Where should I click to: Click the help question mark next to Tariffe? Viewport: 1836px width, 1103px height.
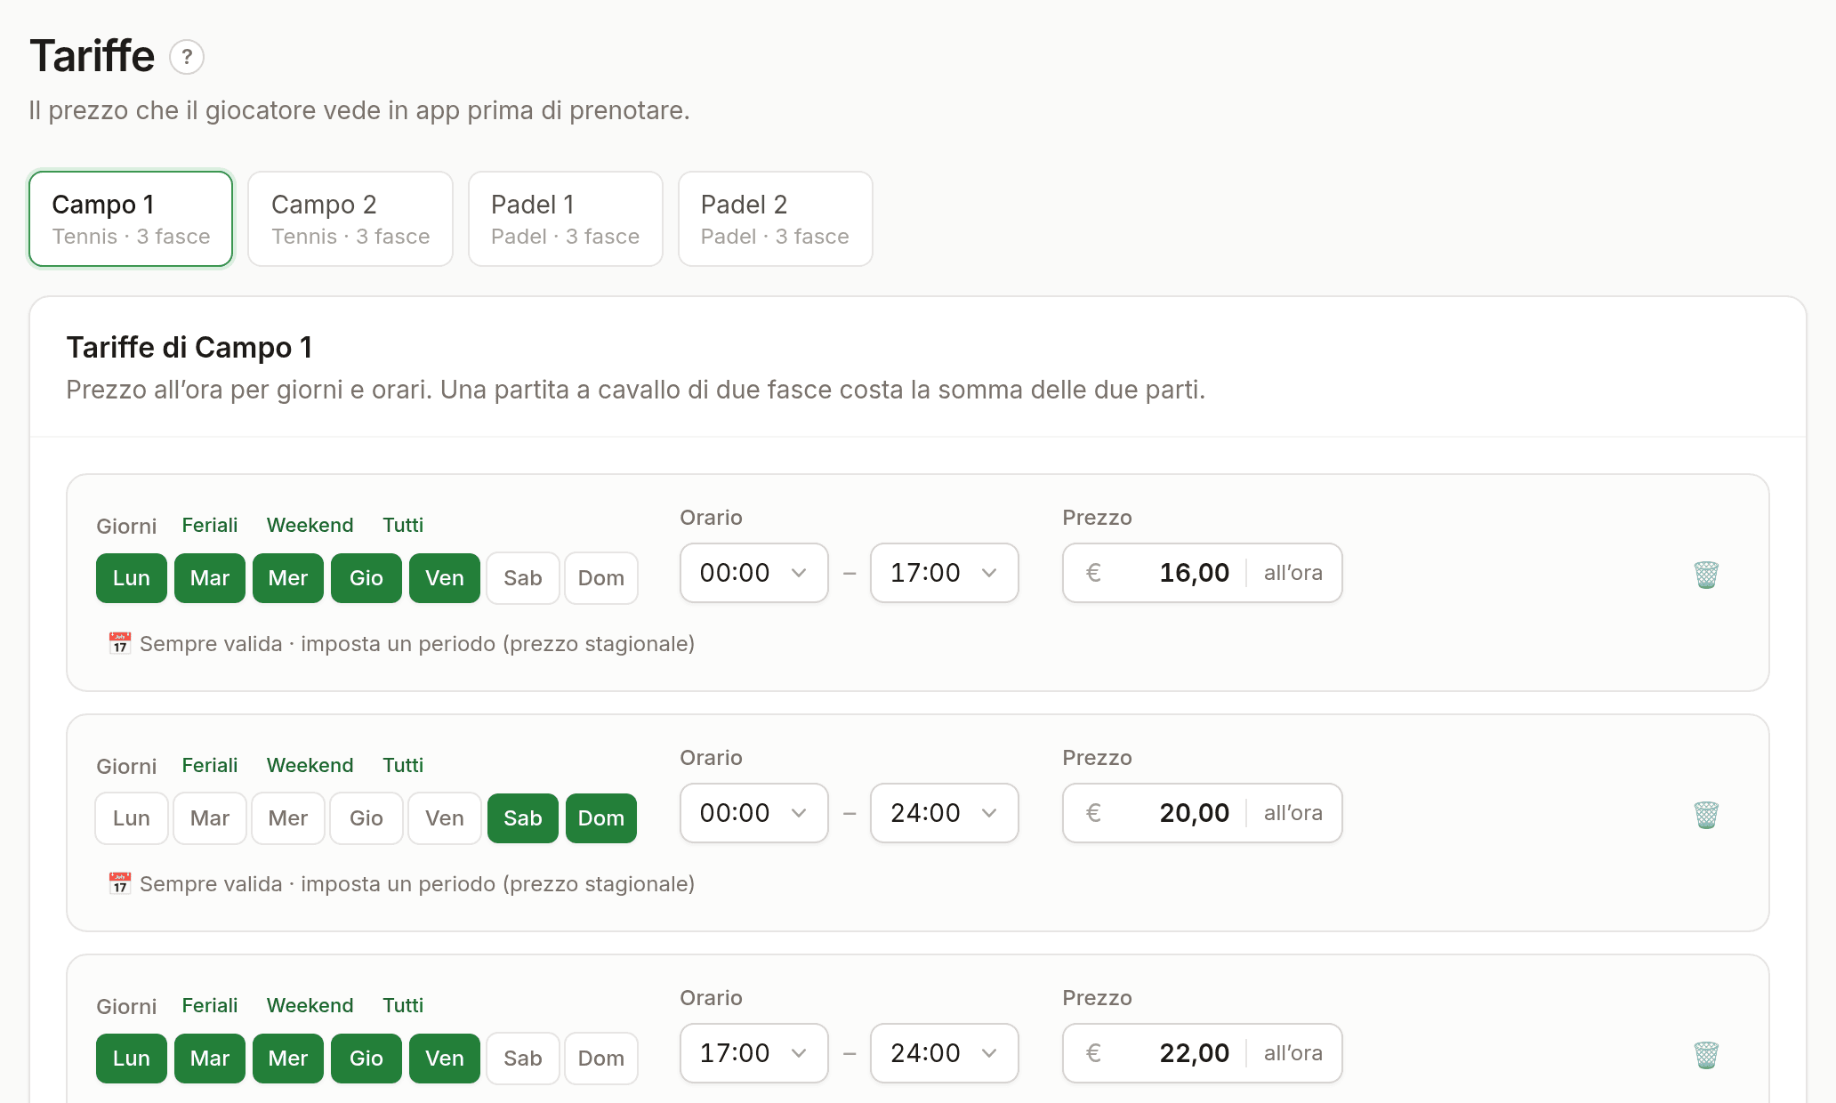click(x=187, y=57)
